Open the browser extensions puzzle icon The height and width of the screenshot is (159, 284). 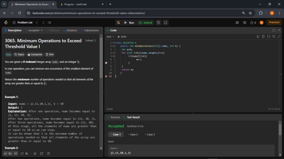(x=261, y=13)
